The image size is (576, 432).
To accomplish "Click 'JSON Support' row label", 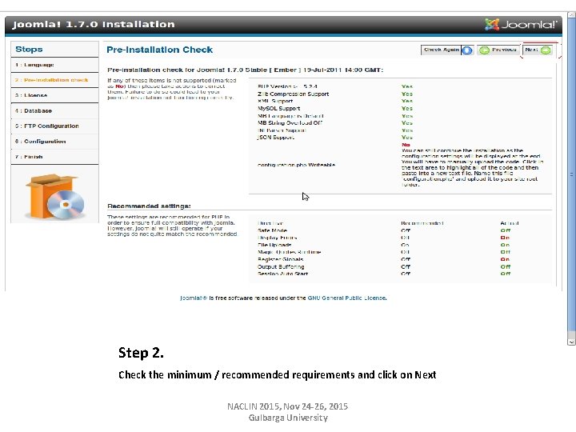I will pyautogui.click(x=276, y=138).
